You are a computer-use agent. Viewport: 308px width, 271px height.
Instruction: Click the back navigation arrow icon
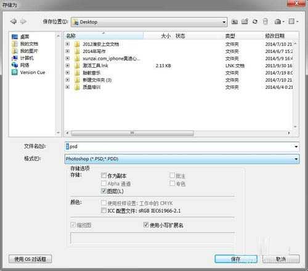click(x=14, y=22)
